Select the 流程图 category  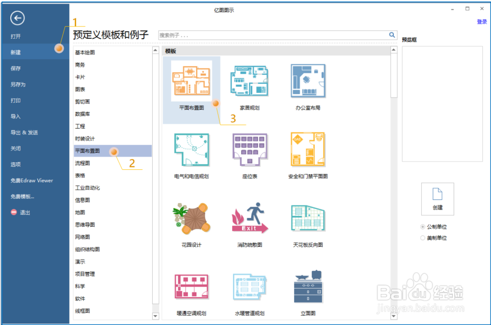82,163
